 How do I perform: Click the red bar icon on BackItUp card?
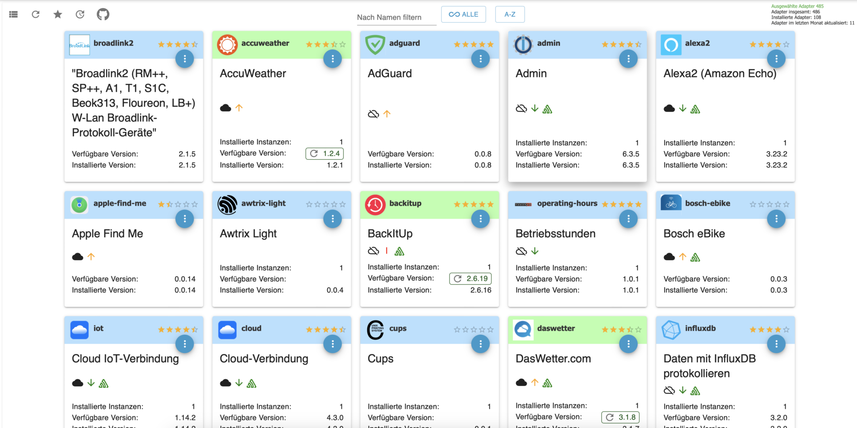pyautogui.click(x=387, y=251)
